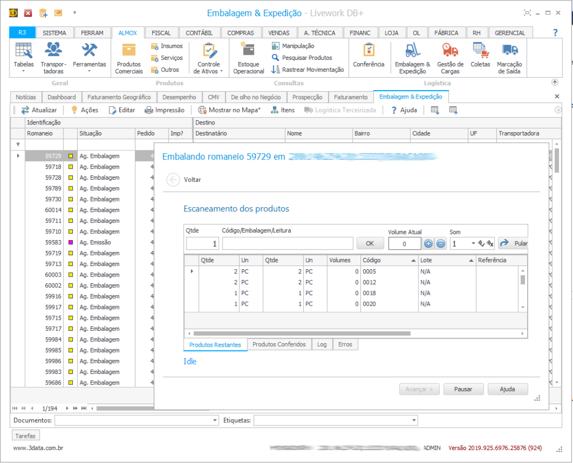
Task: Select the Produtos Conferidos tab
Action: coord(279,344)
